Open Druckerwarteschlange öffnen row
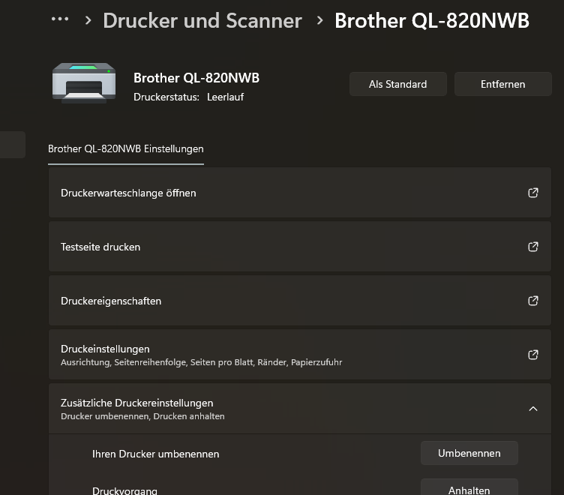Image resolution: width=564 pixels, height=495 pixels. coord(285,193)
